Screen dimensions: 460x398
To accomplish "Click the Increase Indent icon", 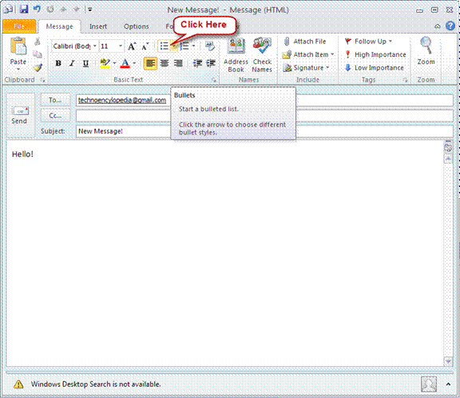I will click(211, 63).
